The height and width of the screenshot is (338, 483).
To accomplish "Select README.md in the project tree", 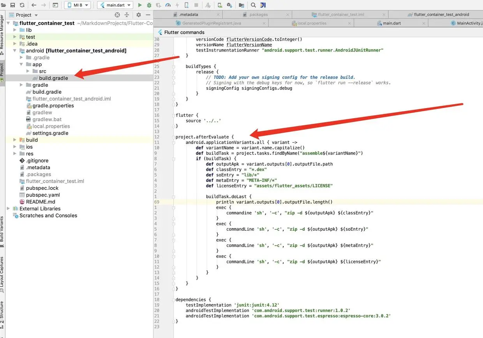I will click(41, 202).
